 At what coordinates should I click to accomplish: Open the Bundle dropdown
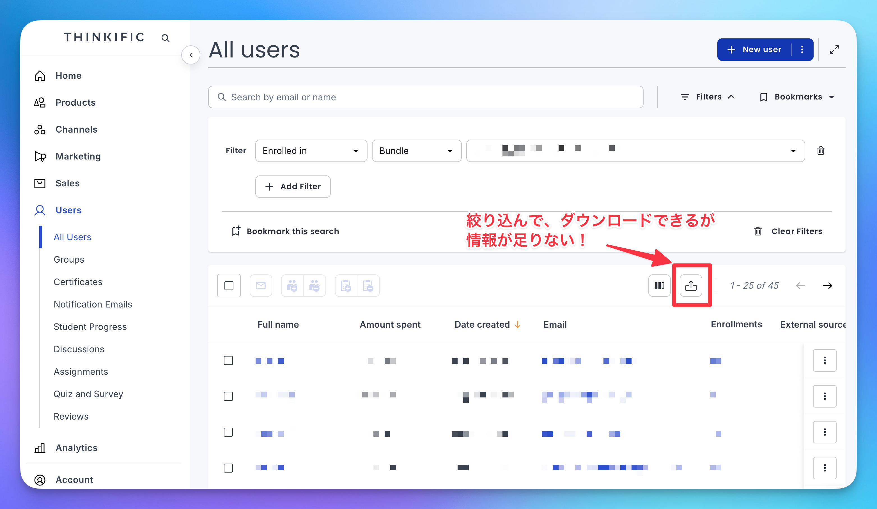416,151
